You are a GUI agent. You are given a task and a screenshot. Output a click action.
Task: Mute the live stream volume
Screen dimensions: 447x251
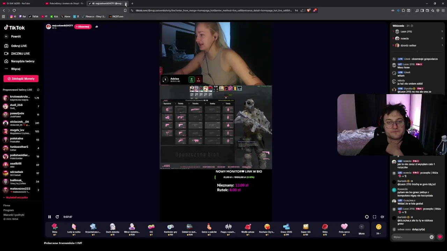[382, 217]
